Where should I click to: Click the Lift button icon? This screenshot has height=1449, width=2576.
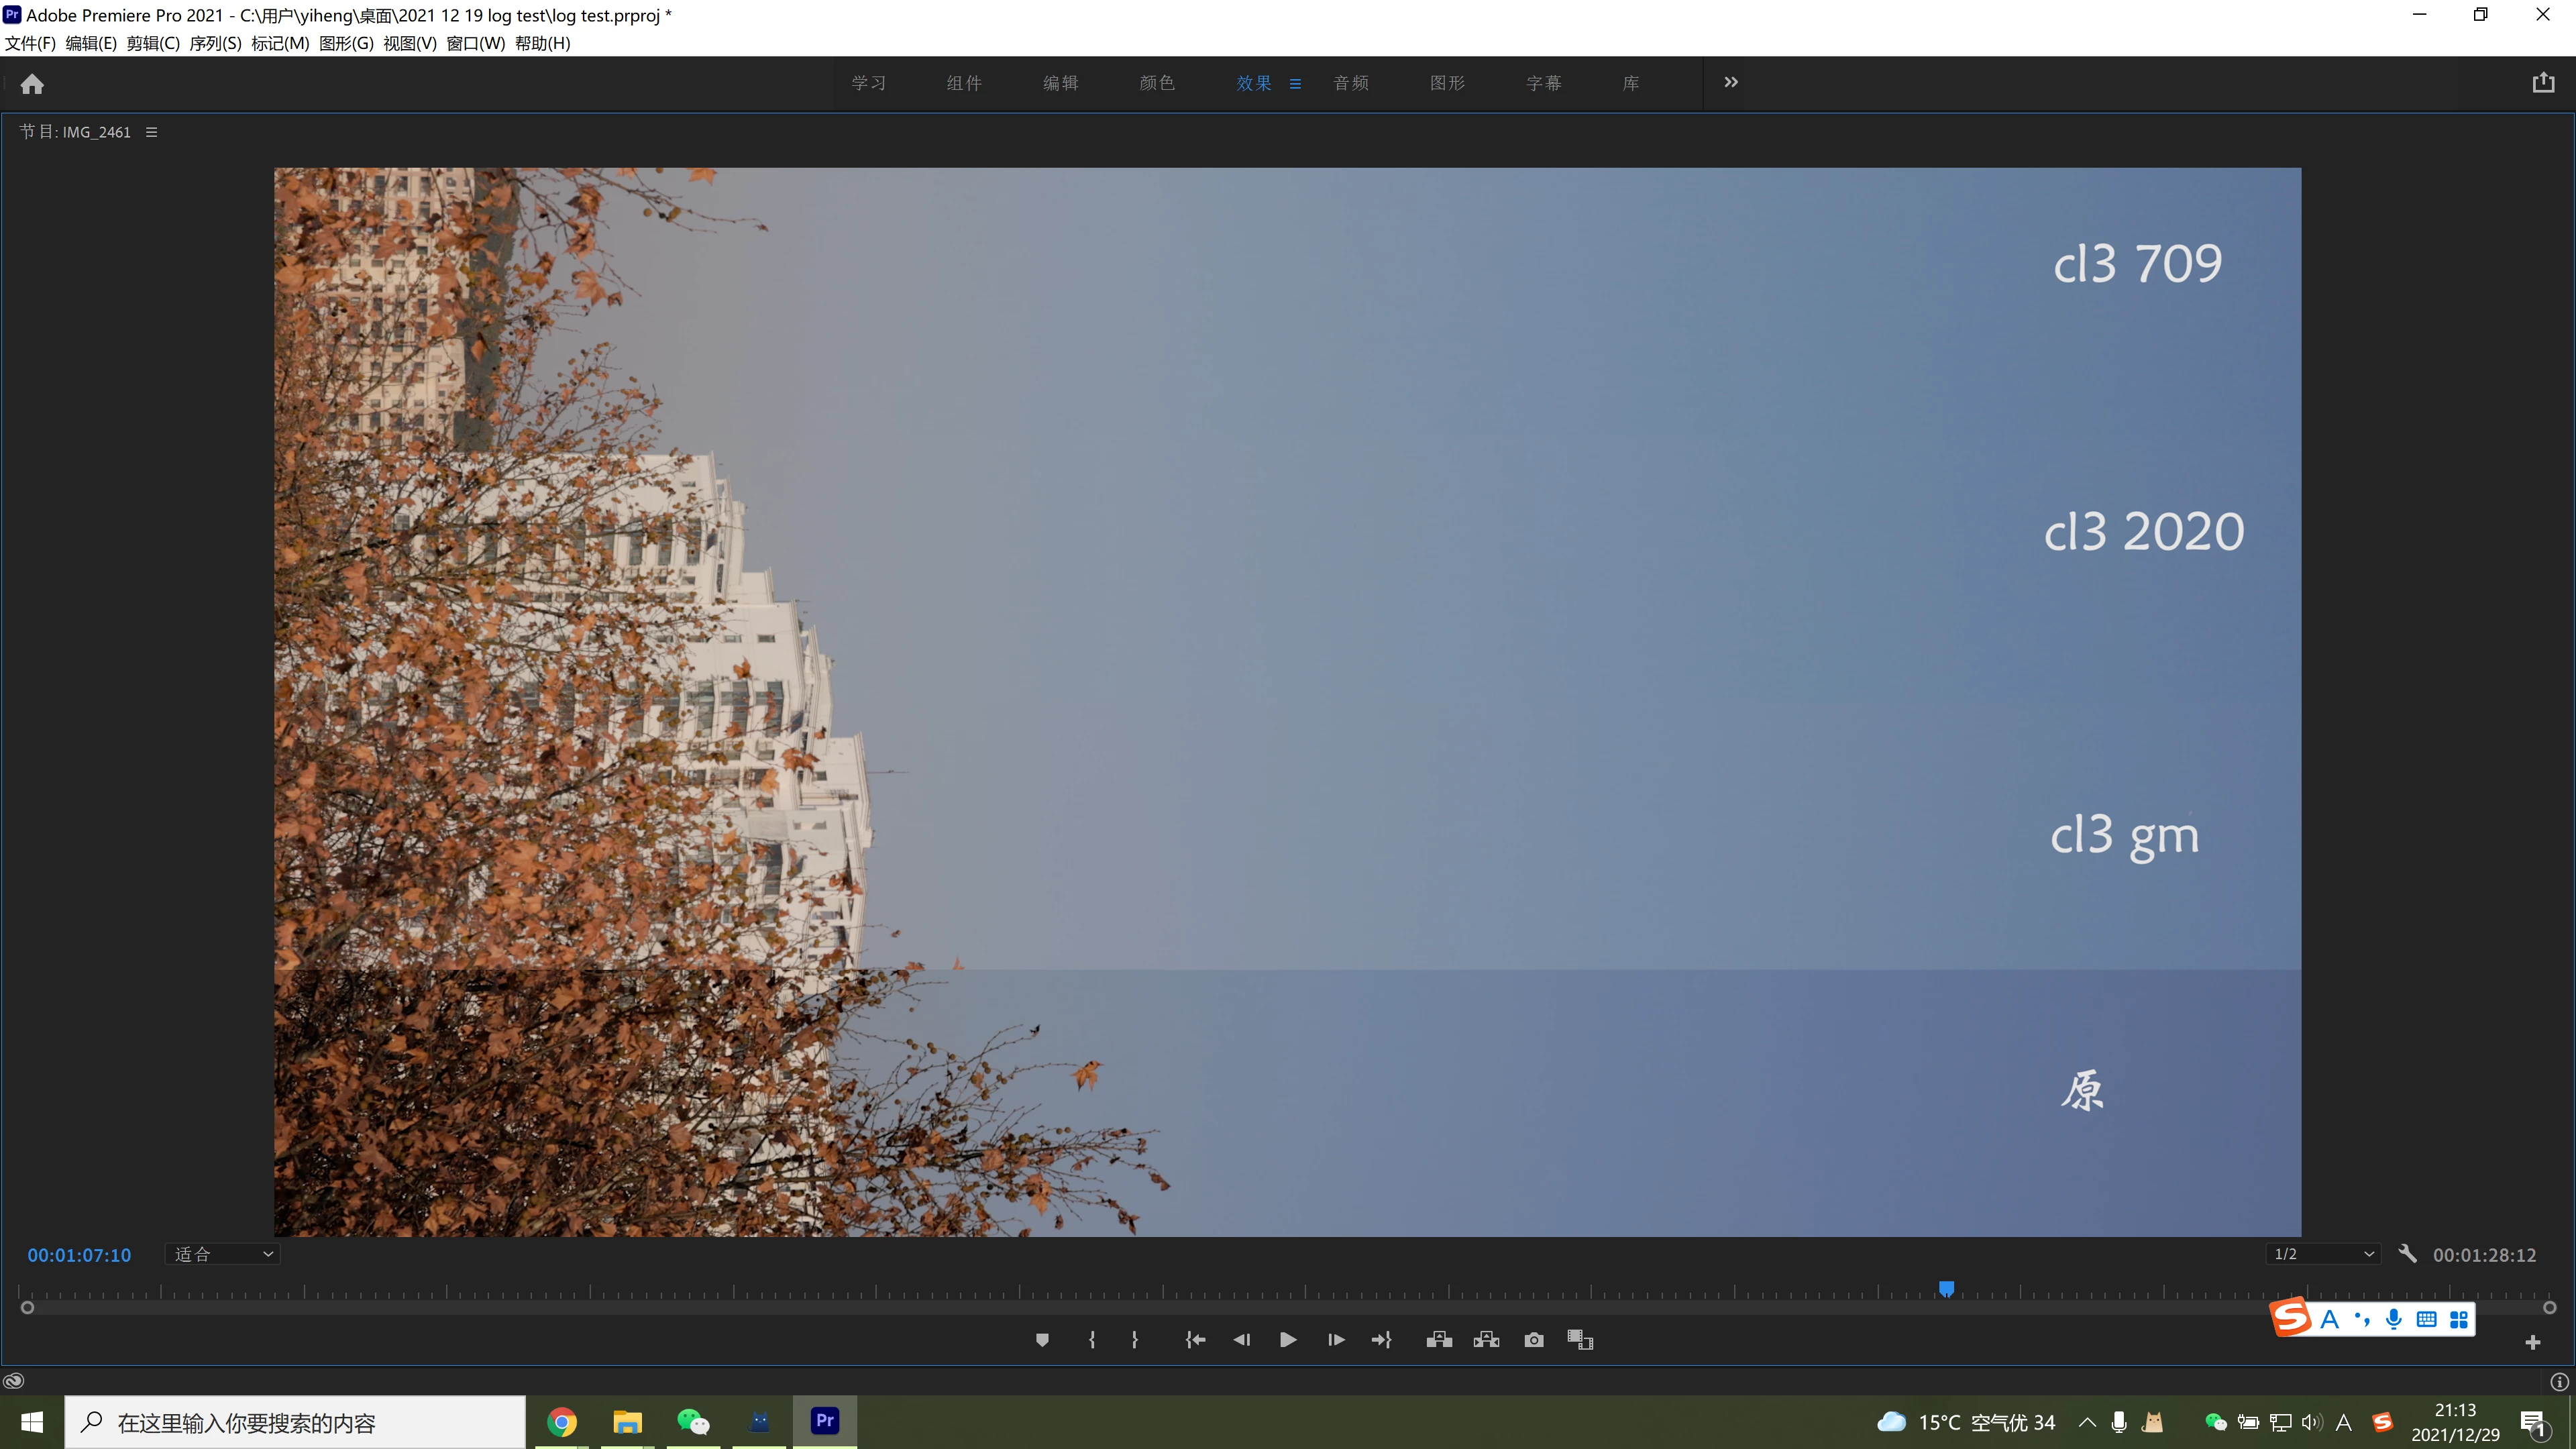click(x=1439, y=1340)
